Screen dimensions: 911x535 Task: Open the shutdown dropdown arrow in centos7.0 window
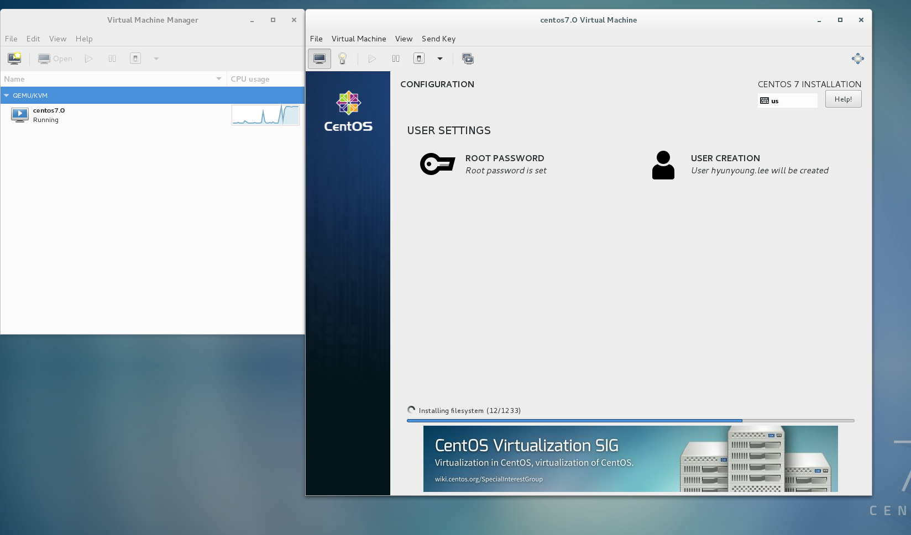(x=440, y=59)
